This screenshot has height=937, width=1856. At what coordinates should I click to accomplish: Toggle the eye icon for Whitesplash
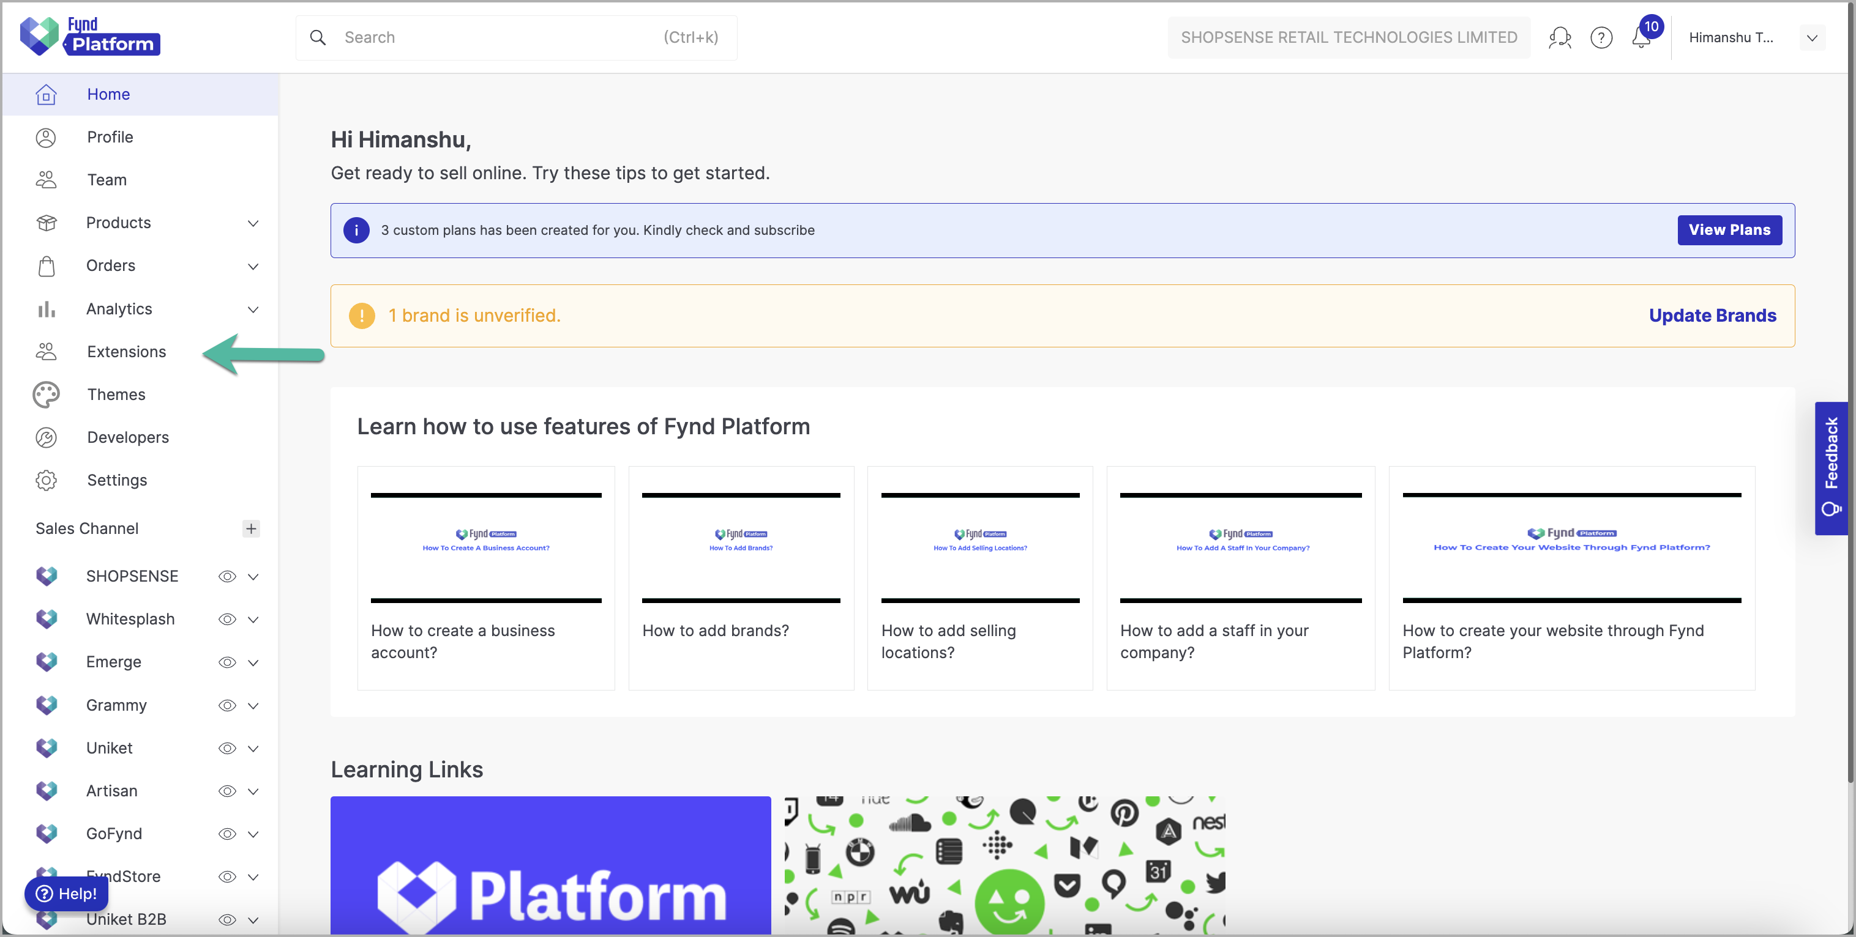(x=227, y=620)
